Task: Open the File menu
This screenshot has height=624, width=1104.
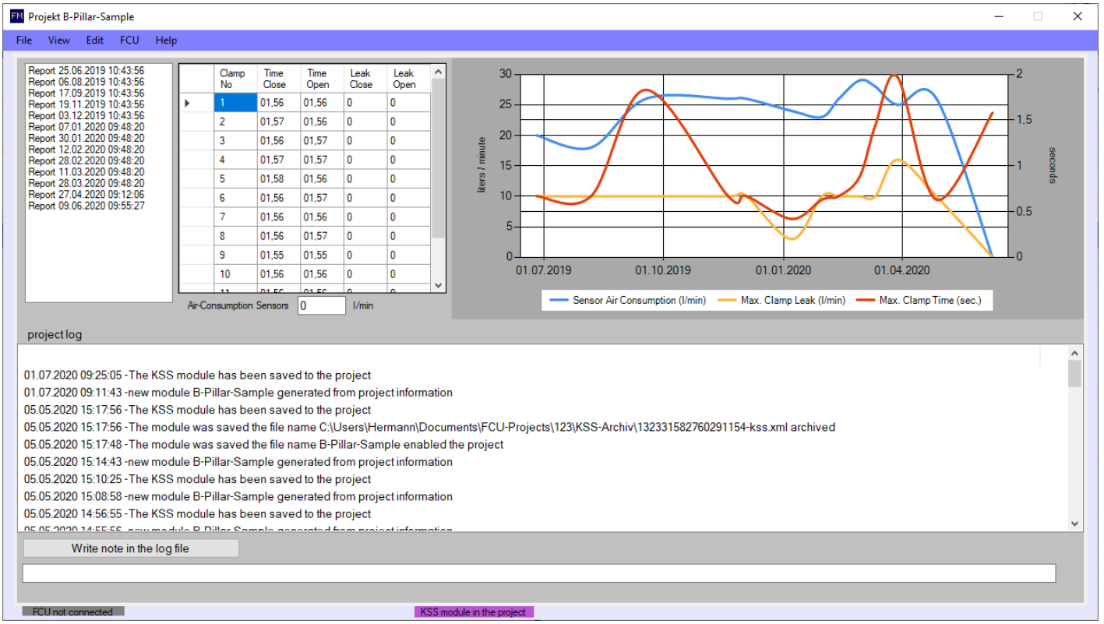Action: click(23, 40)
